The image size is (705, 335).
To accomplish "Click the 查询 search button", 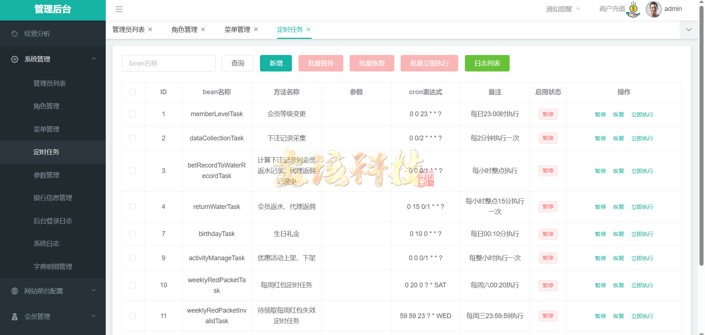I will [237, 63].
